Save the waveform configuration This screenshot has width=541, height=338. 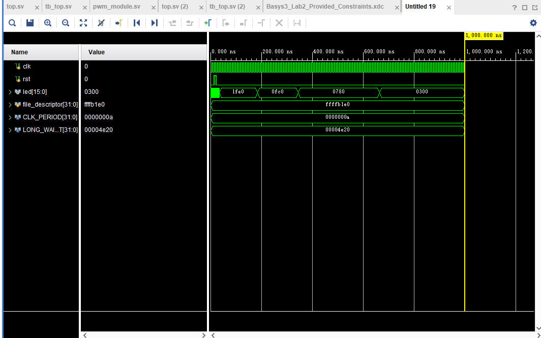[29, 23]
